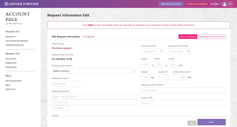Open Contraband in selected countries

(x=212, y=36)
